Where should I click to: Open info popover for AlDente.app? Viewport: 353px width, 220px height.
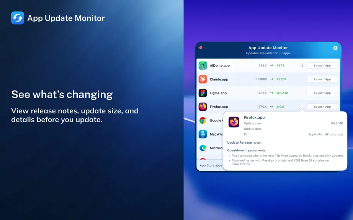[302, 66]
